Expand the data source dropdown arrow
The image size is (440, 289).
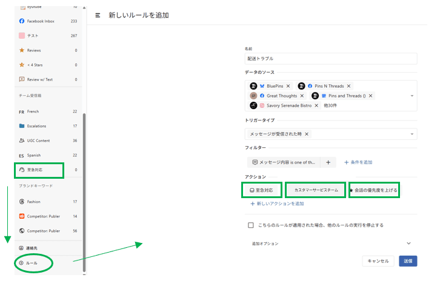click(x=412, y=96)
